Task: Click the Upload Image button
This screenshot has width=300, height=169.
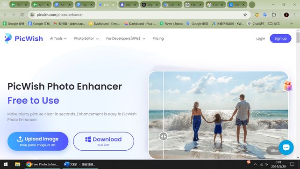Action: click(x=38, y=141)
